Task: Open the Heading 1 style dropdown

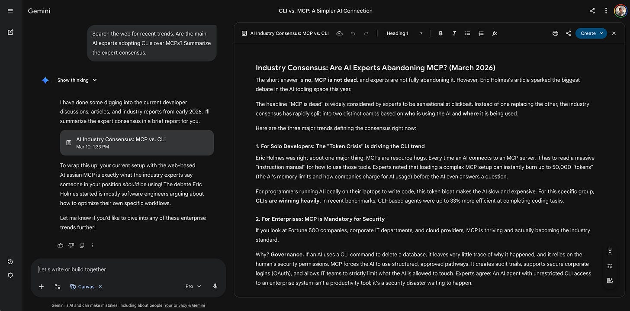Action: (404, 33)
